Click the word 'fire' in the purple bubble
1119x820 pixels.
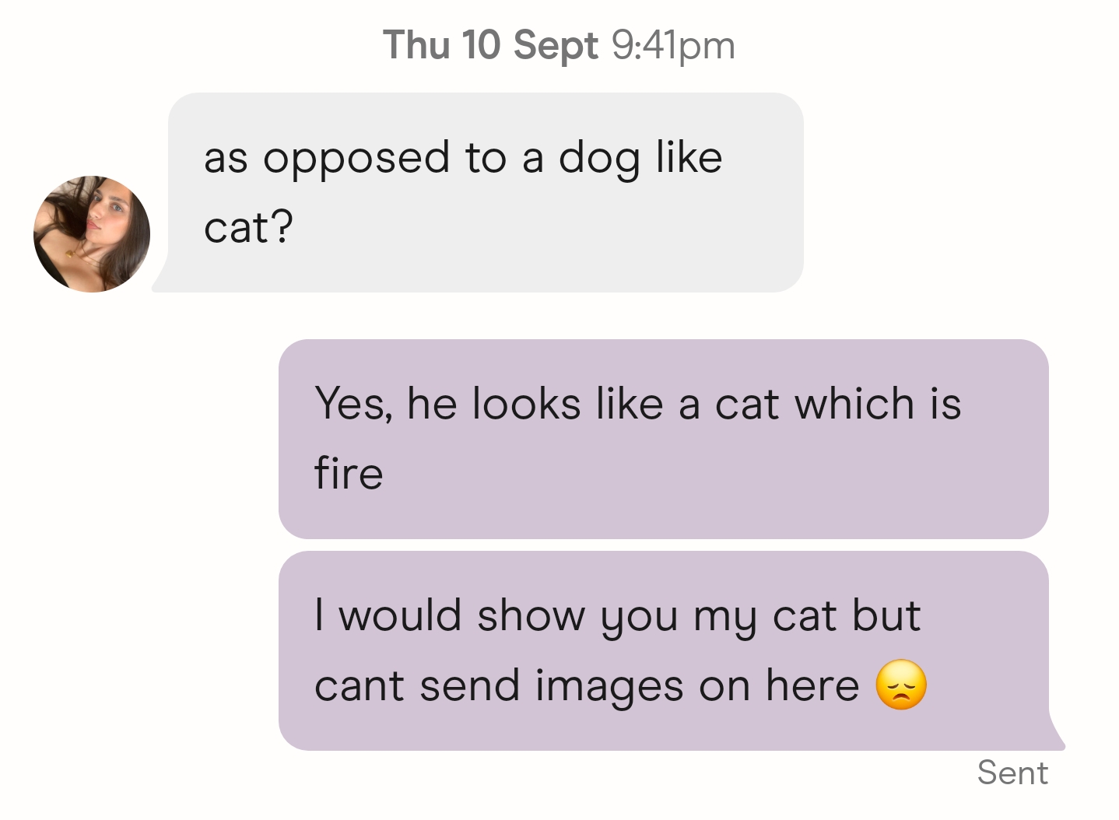tap(349, 472)
